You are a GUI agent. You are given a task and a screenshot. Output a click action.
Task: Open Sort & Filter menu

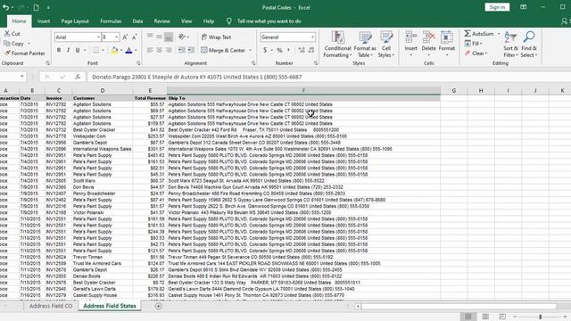point(510,45)
